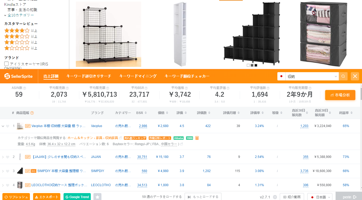Click the info icon in Vacplus 等級 column
Screen dimensions: 362x200
pyautogui.click(x=277, y=126)
